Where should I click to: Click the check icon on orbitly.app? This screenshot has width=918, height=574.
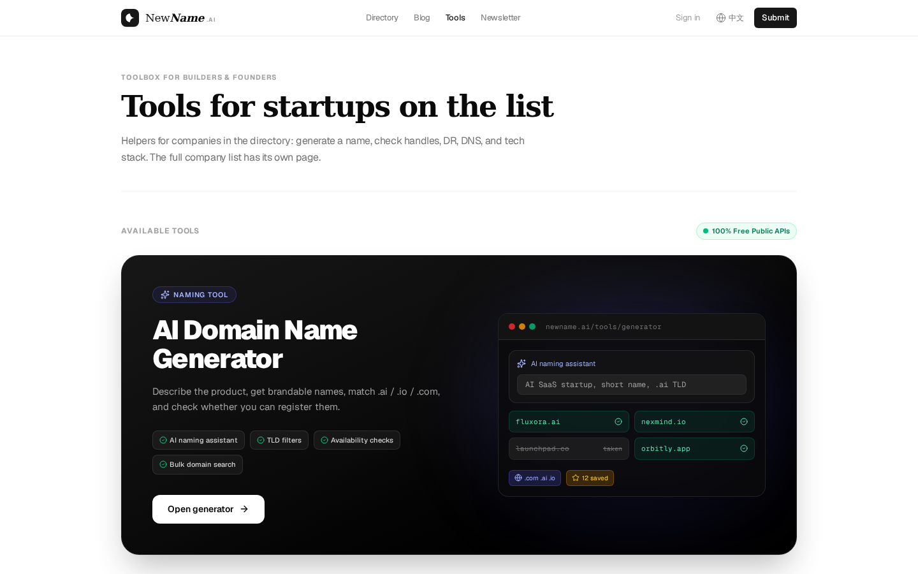(744, 448)
